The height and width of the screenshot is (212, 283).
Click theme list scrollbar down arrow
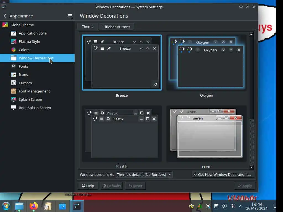tap(251, 167)
